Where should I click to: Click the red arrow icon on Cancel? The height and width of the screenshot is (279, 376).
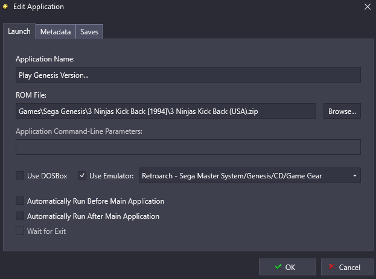click(331, 267)
